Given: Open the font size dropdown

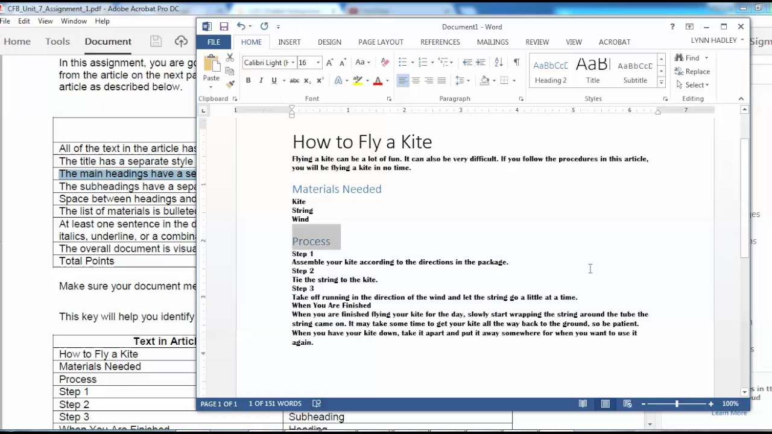Looking at the screenshot, I should [318, 63].
